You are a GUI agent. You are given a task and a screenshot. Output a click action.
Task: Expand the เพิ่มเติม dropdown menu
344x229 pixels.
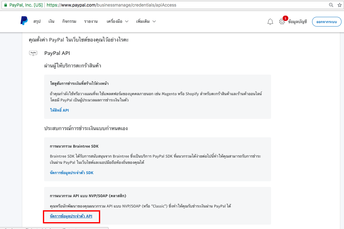coord(146,21)
